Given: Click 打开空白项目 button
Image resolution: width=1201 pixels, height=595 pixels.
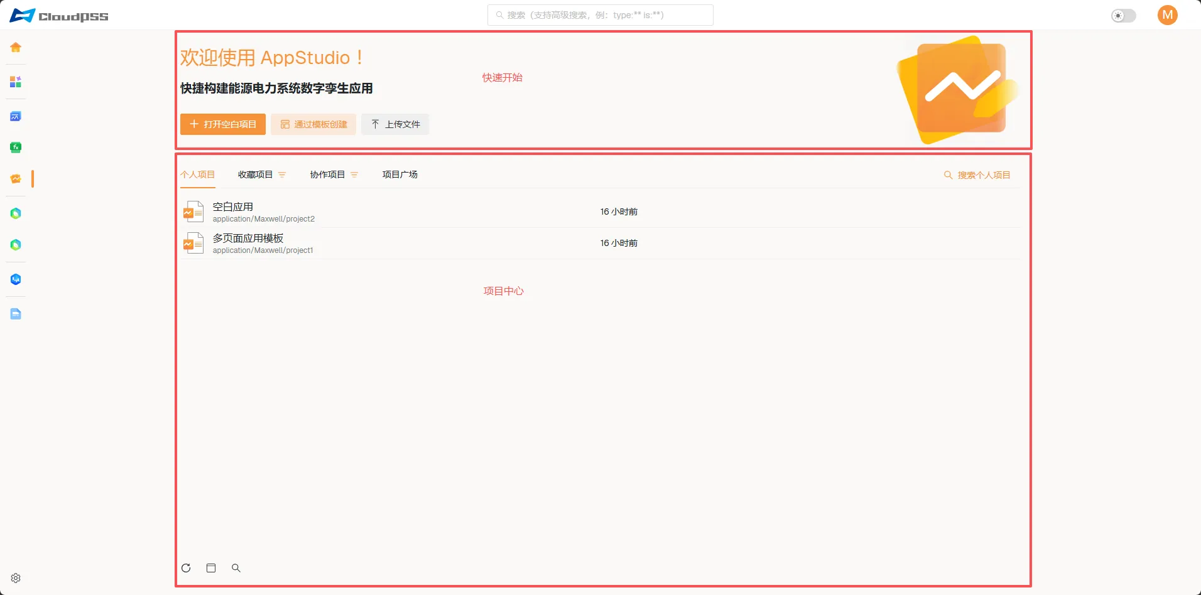Looking at the screenshot, I should pyautogui.click(x=223, y=124).
